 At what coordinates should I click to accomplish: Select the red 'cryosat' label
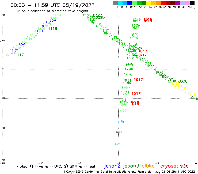point(169,166)
